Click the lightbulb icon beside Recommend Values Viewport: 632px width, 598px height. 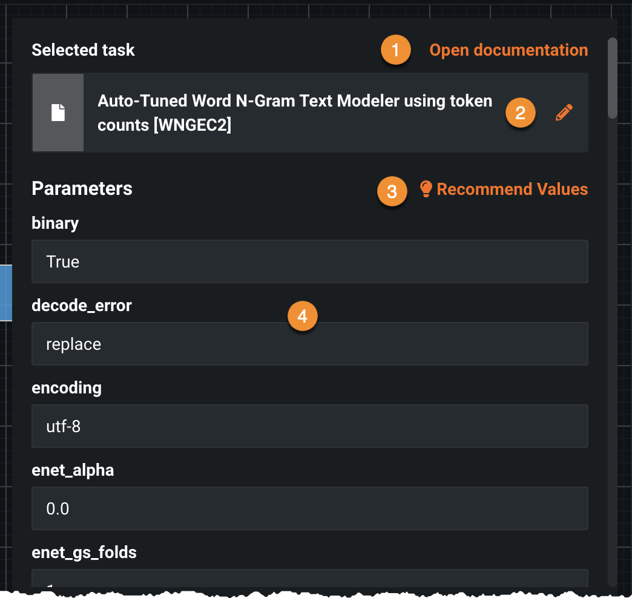(x=426, y=189)
